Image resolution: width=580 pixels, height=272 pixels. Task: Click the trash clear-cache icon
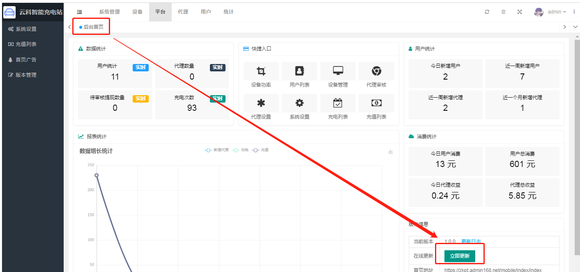(503, 12)
